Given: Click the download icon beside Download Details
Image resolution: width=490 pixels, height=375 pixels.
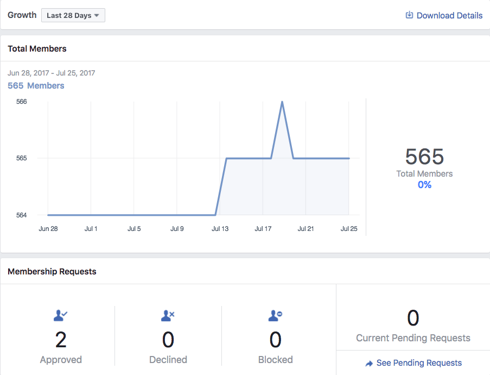Looking at the screenshot, I should tap(409, 15).
